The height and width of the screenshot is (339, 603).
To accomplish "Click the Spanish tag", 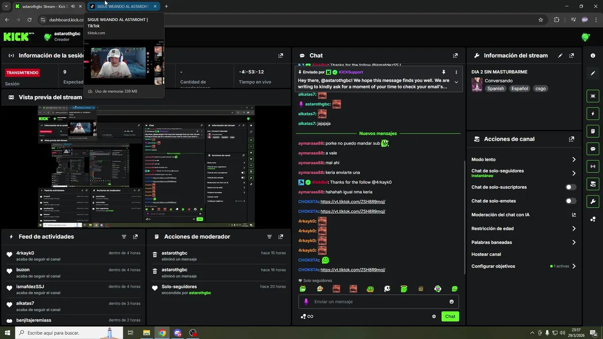I will pyautogui.click(x=496, y=89).
